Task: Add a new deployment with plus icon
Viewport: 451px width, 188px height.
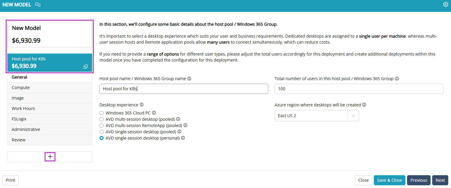Action: coord(50,157)
